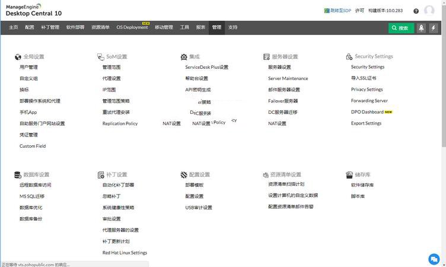Click the inventory icon beside 资源清单设置

[266, 175]
